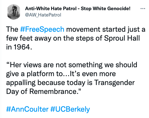Click the text "something we should"

click(103, 65)
